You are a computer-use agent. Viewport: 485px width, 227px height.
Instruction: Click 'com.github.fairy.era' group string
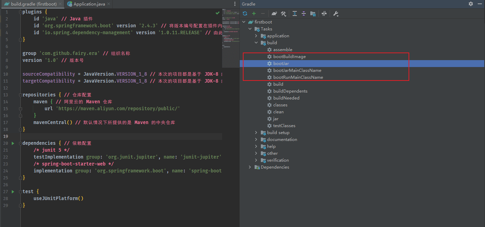coord(70,53)
